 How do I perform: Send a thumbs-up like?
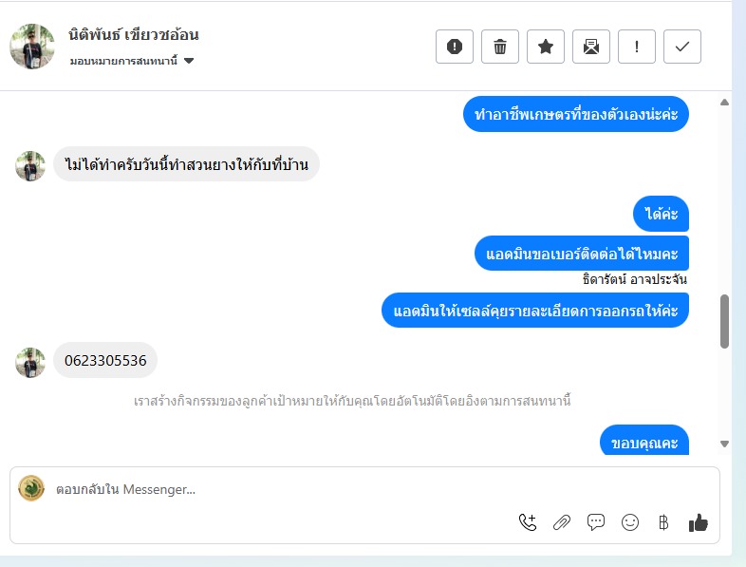(698, 522)
